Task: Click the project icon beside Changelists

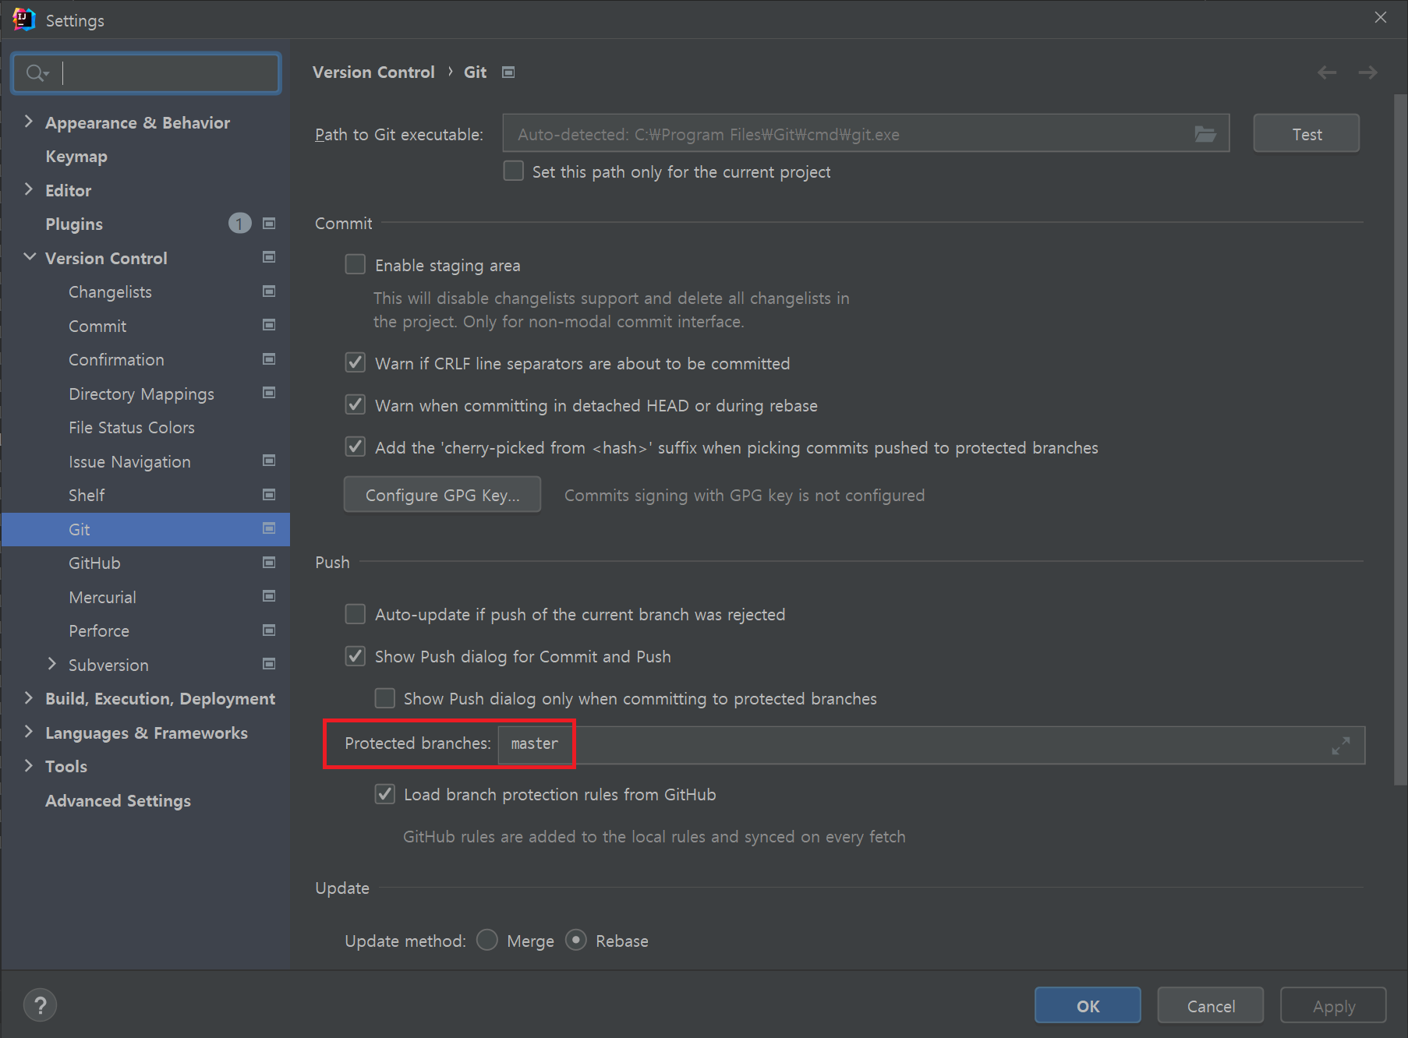Action: pos(269,291)
